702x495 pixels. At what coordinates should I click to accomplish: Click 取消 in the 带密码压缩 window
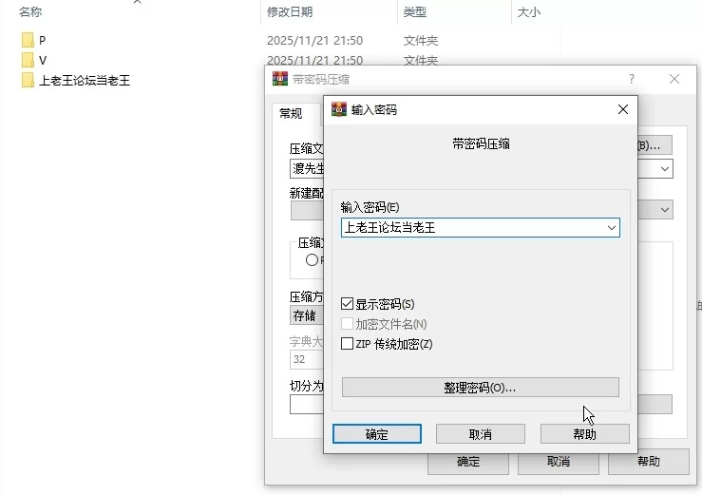tap(559, 462)
